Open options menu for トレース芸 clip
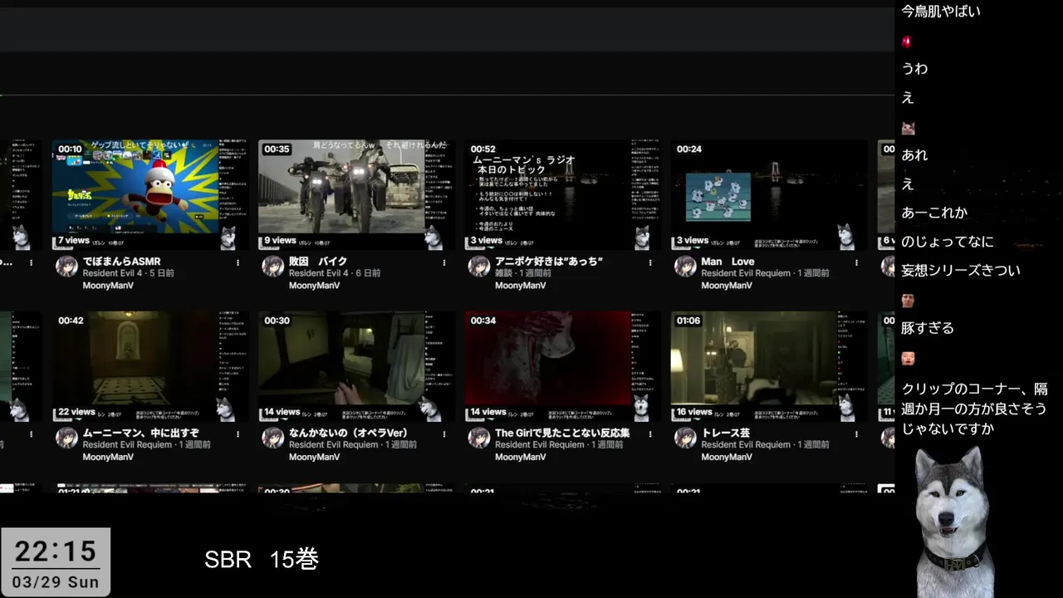This screenshot has height=598, width=1063. [856, 434]
